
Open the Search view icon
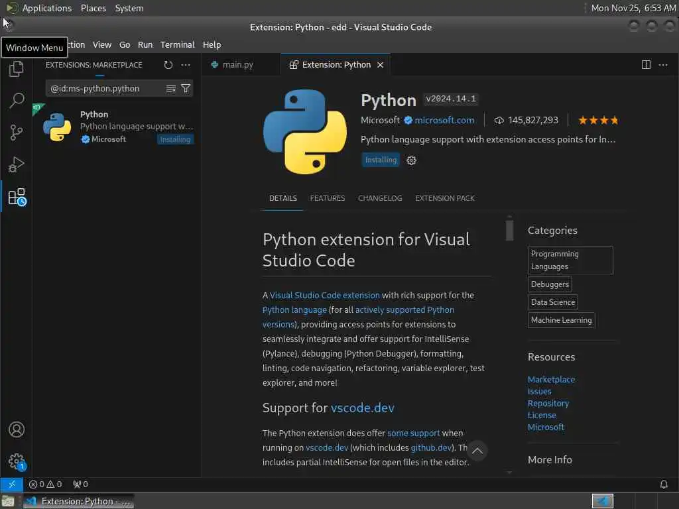pyautogui.click(x=17, y=100)
